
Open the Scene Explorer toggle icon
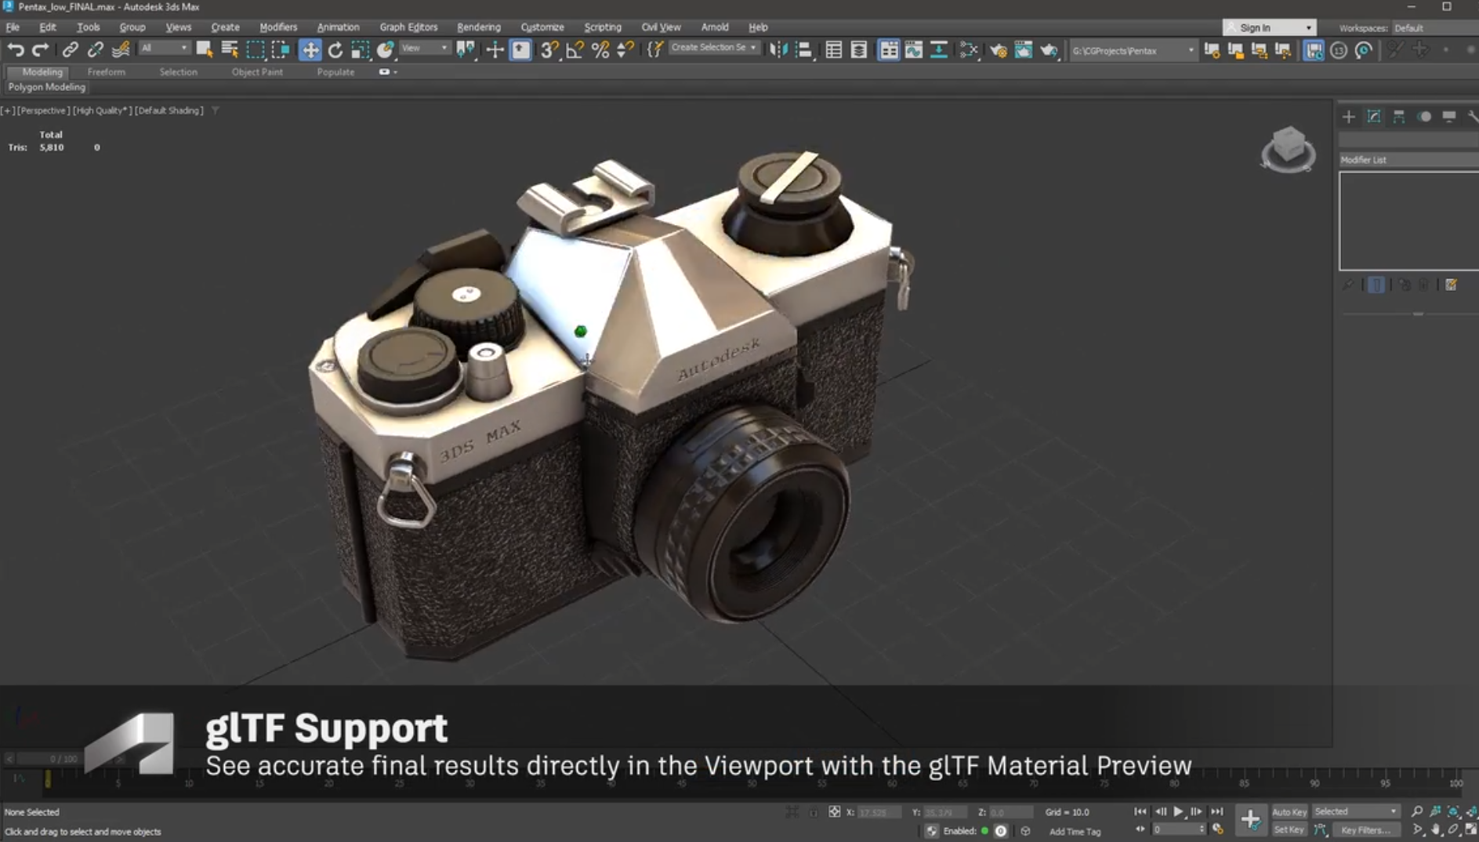(x=833, y=50)
